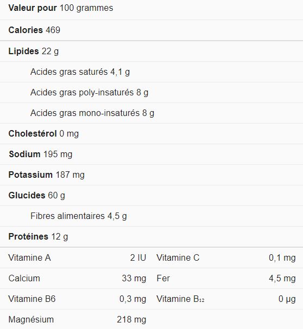Click Acides gras poly-insaturés entry
The image size is (303, 329).
point(89,93)
